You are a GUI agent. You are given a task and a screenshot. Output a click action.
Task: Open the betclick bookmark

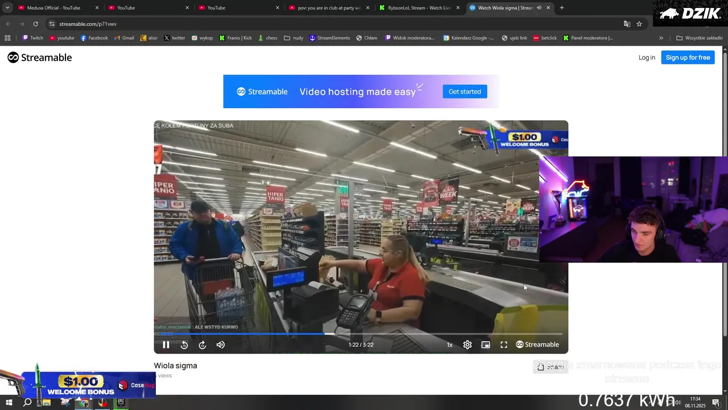pyautogui.click(x=545, y=38)
